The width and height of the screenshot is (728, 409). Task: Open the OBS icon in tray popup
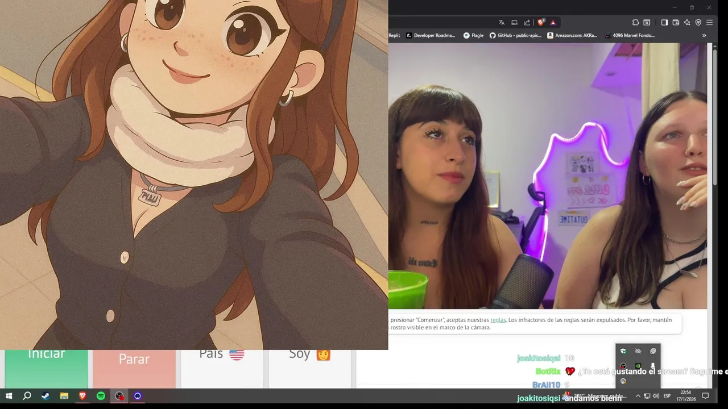[623, 366]
